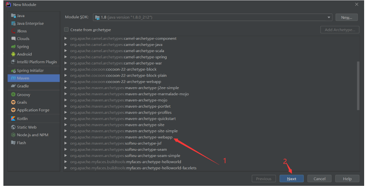
Task: Click the Grails icon in sidebar
Action: coord(13,102)
